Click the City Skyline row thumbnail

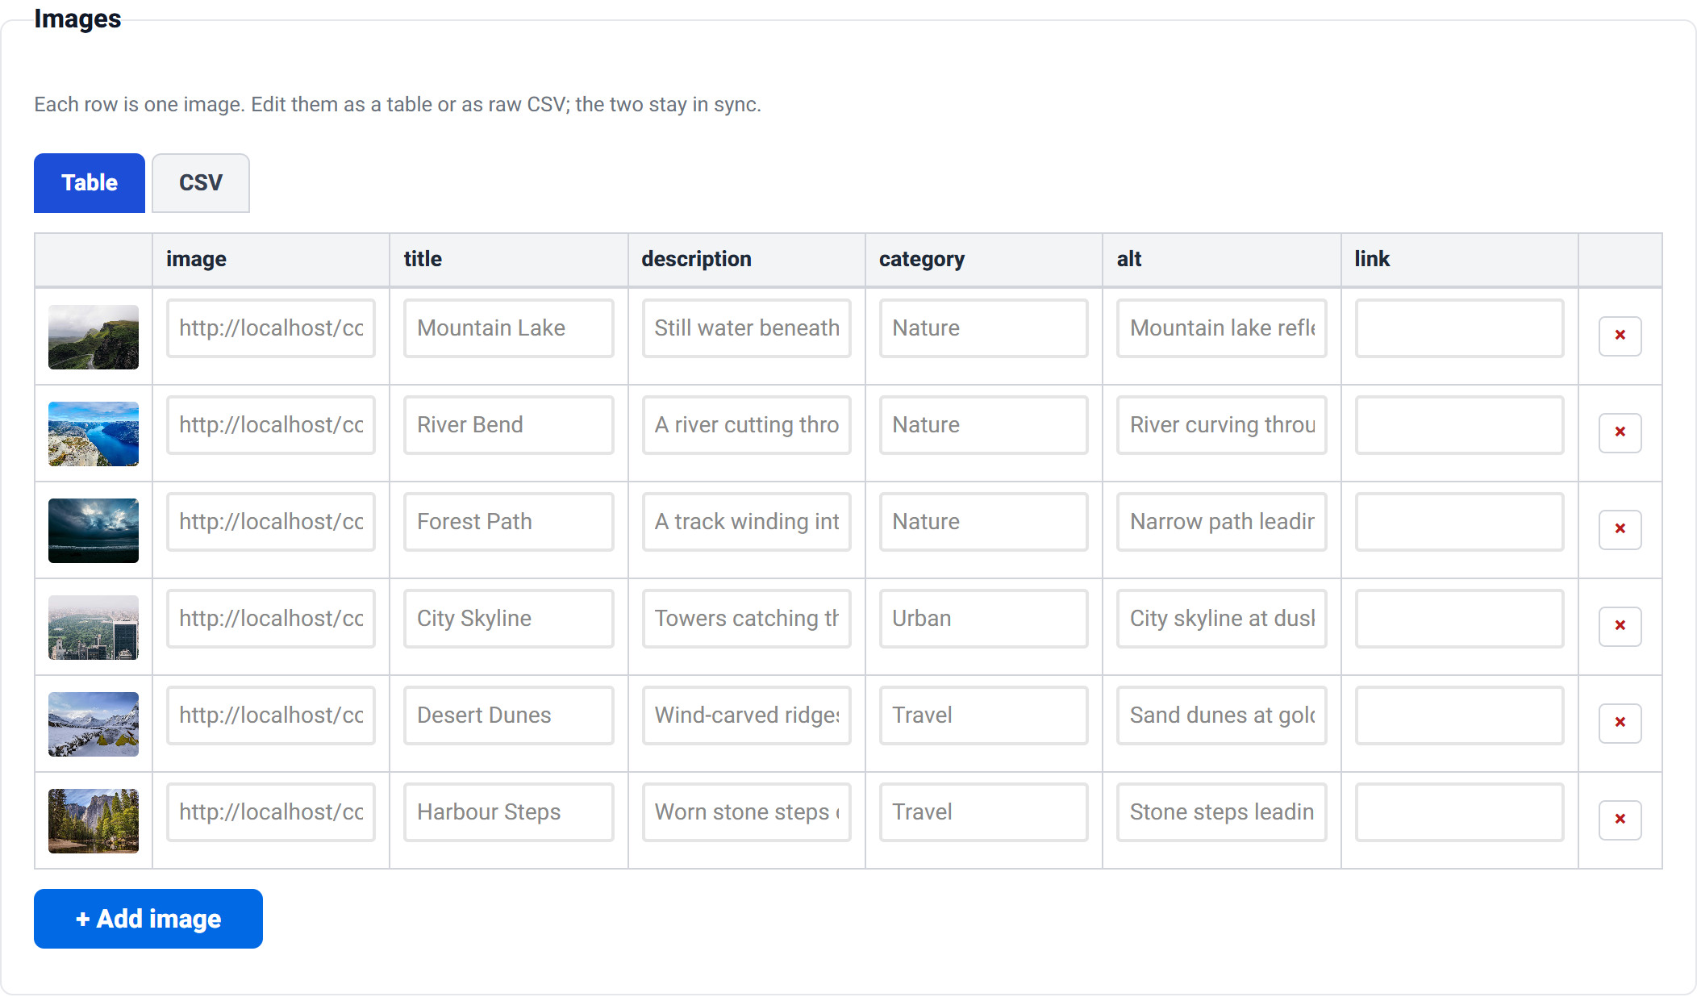click(x=94, y=628)
